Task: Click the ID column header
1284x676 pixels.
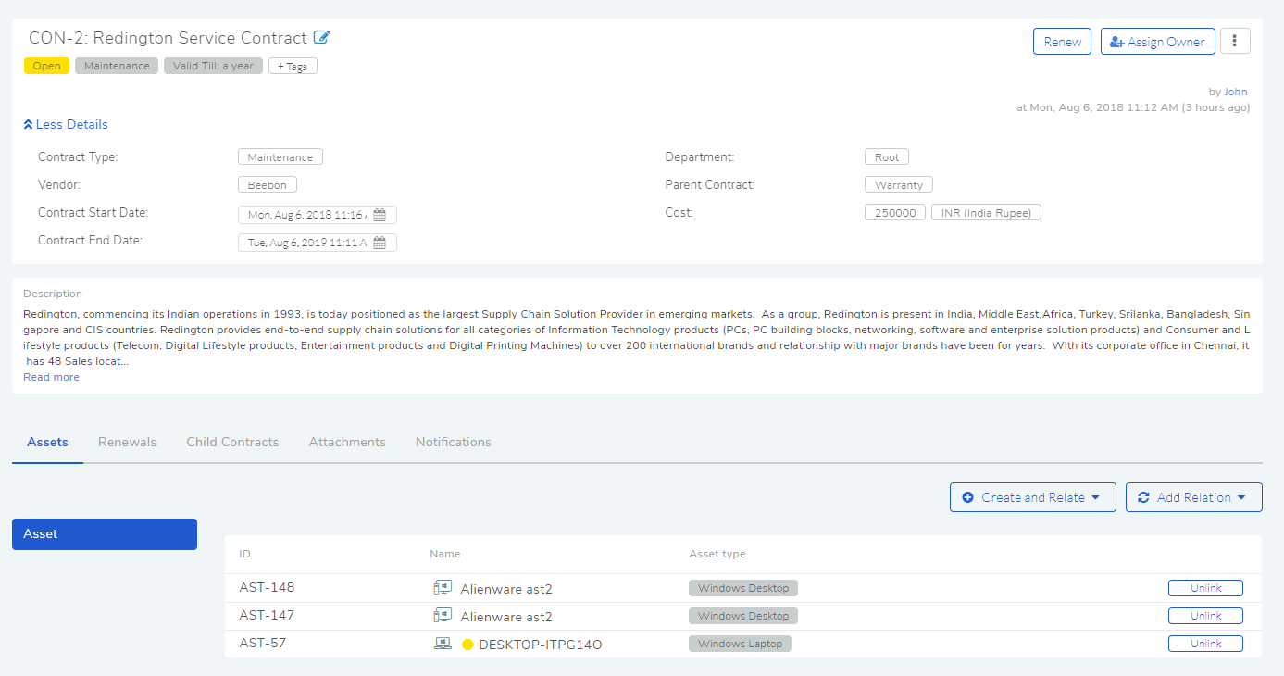Action: 244,554
